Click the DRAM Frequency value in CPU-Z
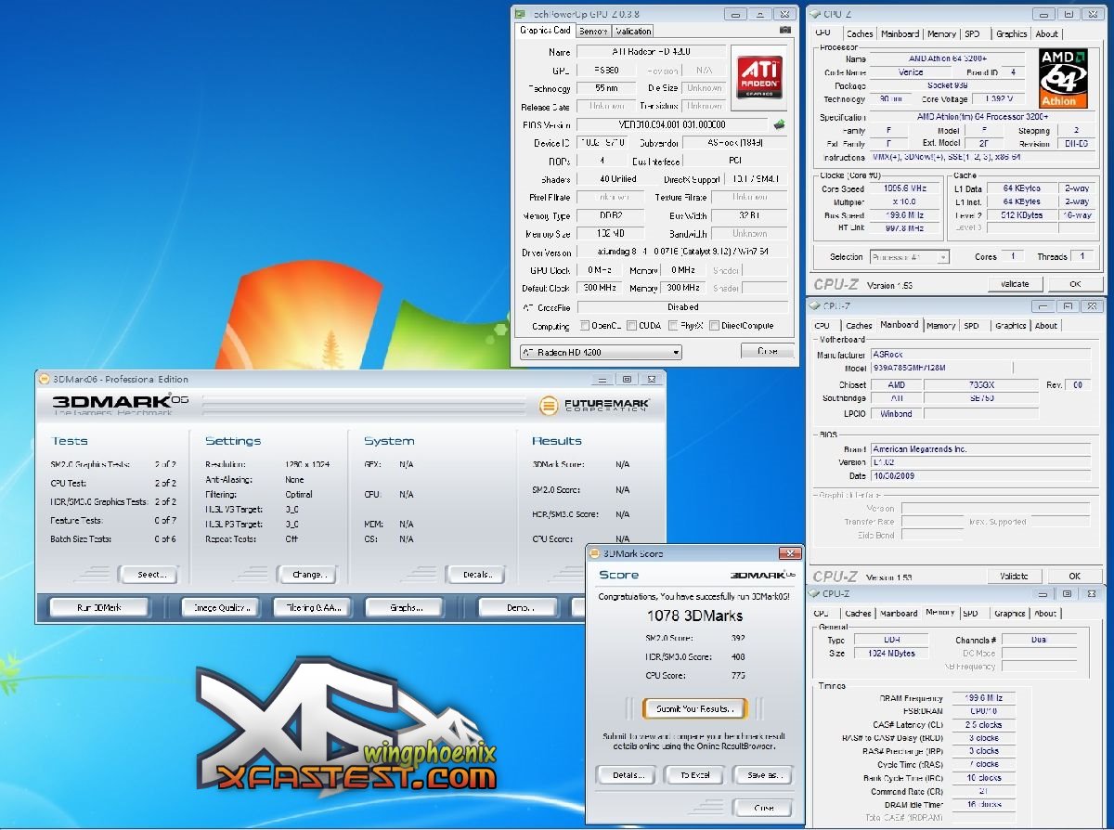Image resolution: width=1114 pixels, height=830 pixels. click(983, 697)
